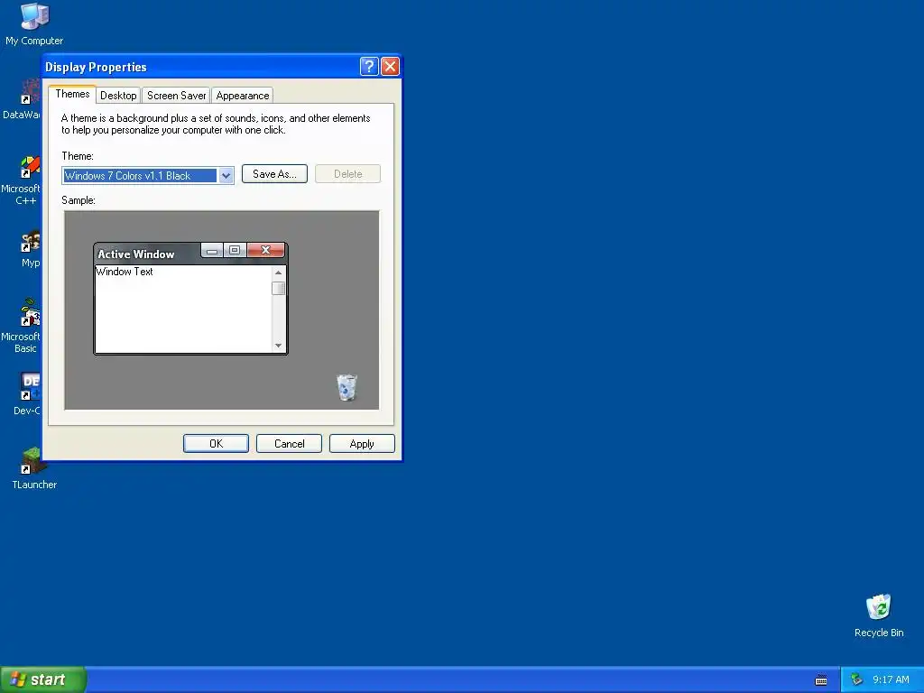Click the 9:17 AM taskbar clock
The height and width of the screenshot is (693, 924).
point(891,679)
